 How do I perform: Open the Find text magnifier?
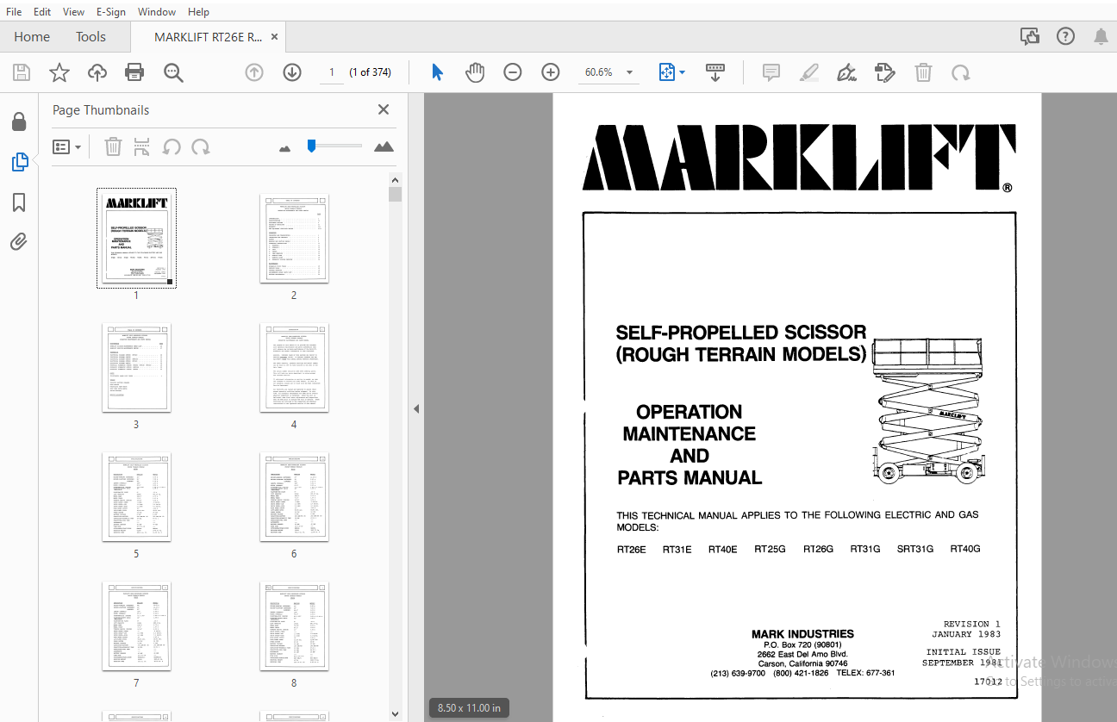(x=173, y=72)
